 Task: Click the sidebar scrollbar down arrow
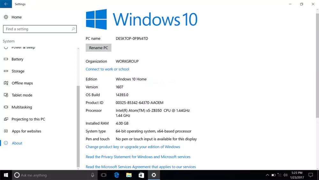click(x=78, y=167)
